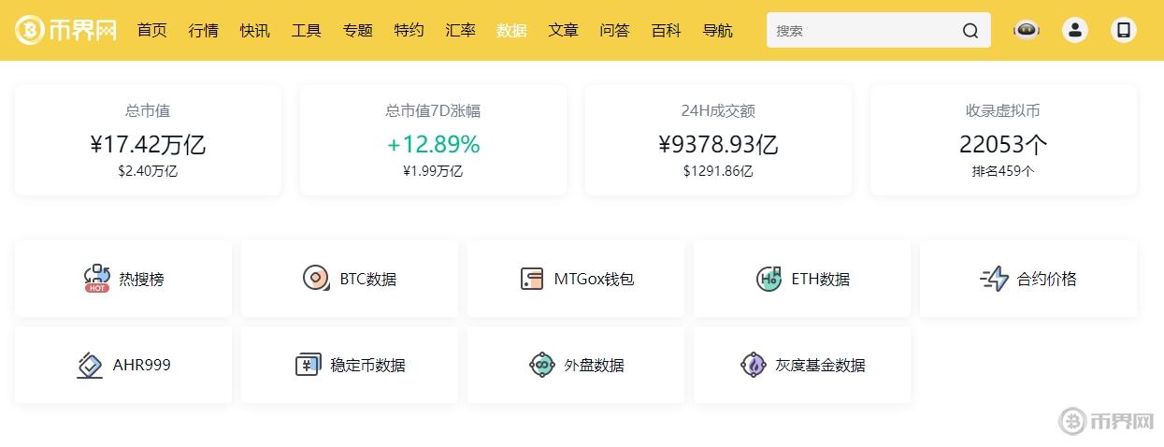
Task: Open the 热搜榜 label link
Action: (x=141, y=279)
